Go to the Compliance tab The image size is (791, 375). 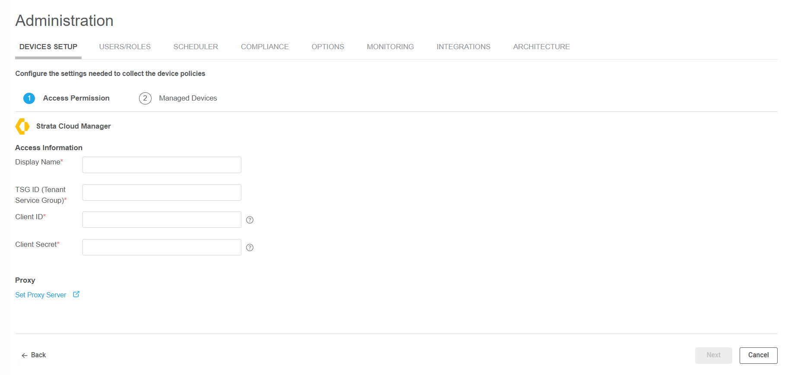[265, 47]
